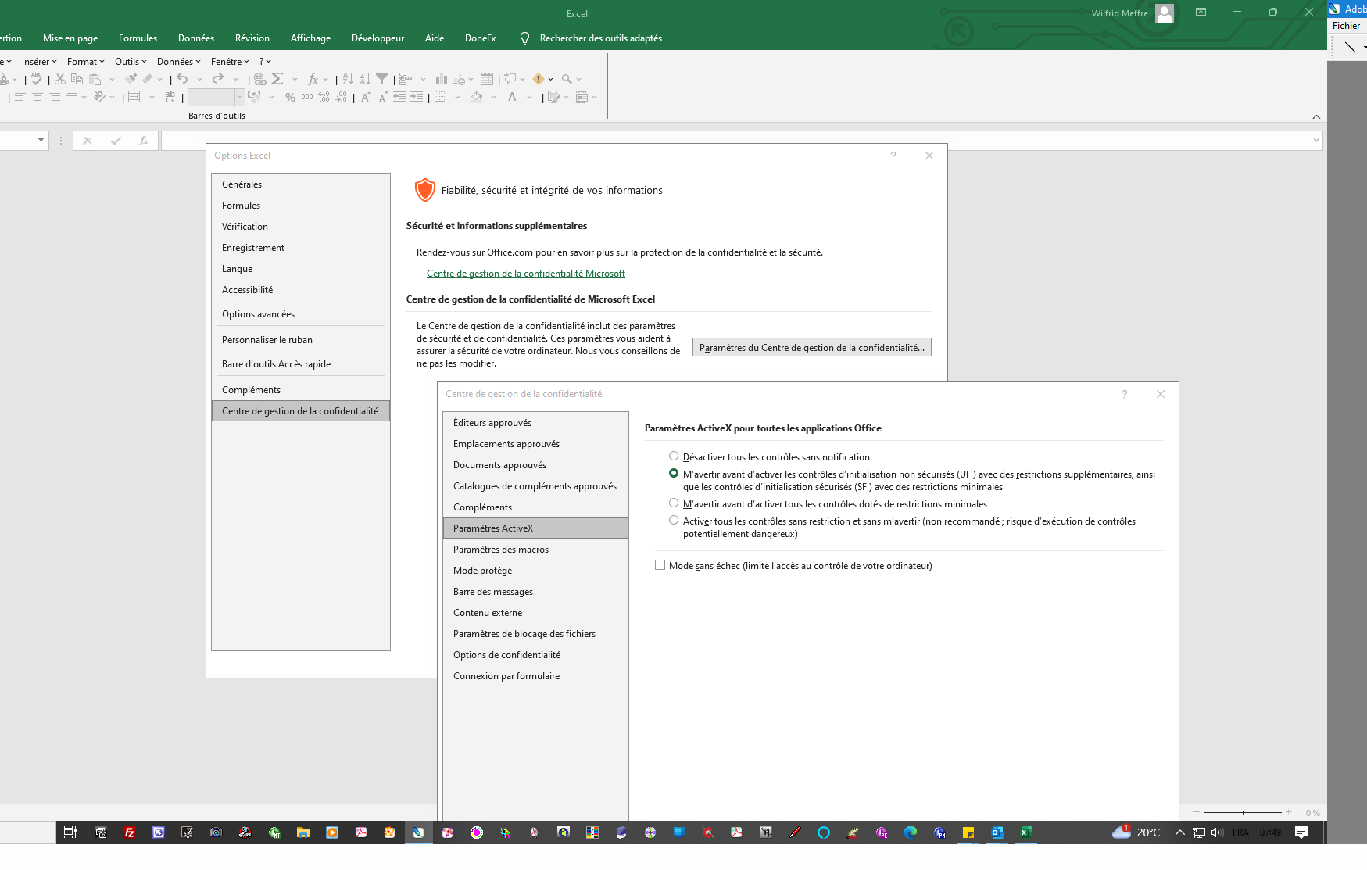Select Désactiver tous les contrôles sans notification
1367x870 pixels.
pyautogui.click(x=674, y=456)
